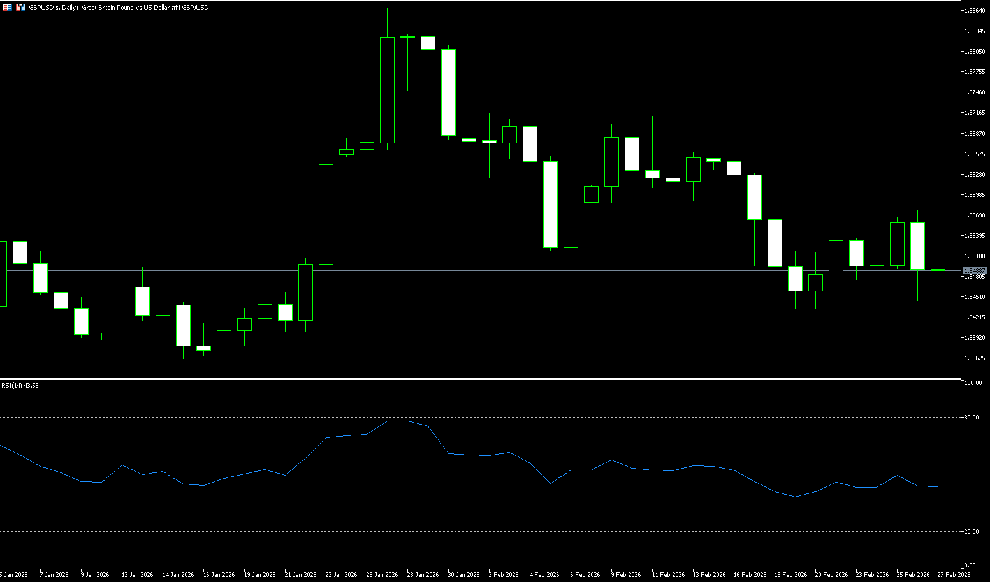The width and height of the screenshot is (990, 582).
Task: Click the 1.36575 price scale value
Action: click(x=975, y=154)
